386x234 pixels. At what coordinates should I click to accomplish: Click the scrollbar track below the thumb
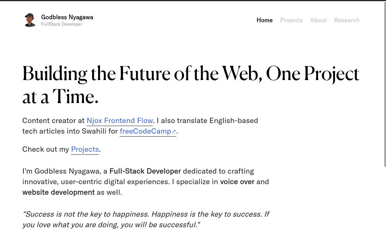click(385, 200)
